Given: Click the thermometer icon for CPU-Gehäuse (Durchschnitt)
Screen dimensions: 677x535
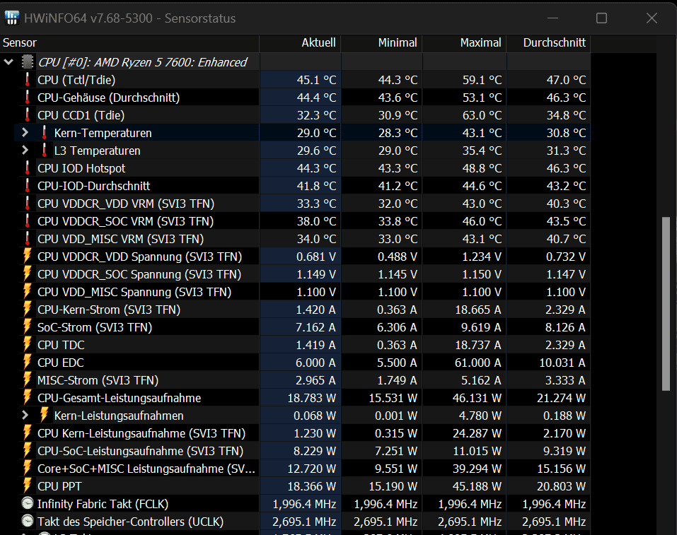Looking at the screenshot, I should pyautogui.click(x=28, y=98).
